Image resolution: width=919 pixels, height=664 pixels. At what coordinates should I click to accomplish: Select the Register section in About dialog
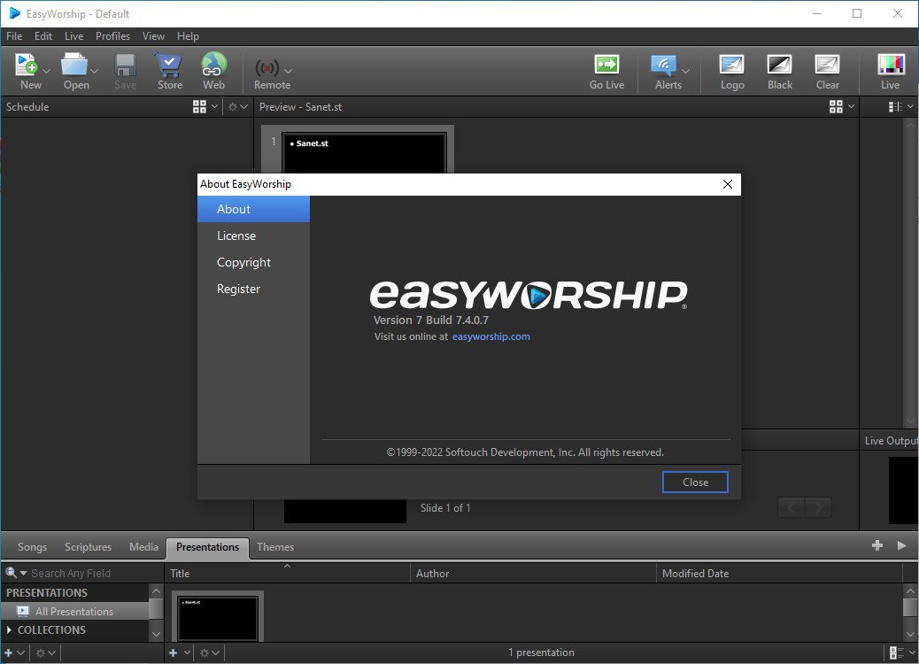[x=238, y=289]
